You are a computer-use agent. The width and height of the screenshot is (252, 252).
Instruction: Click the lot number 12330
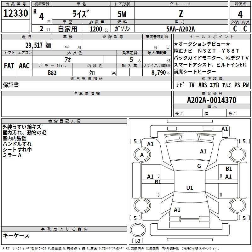pyautogui.click(x=16, y=14)
